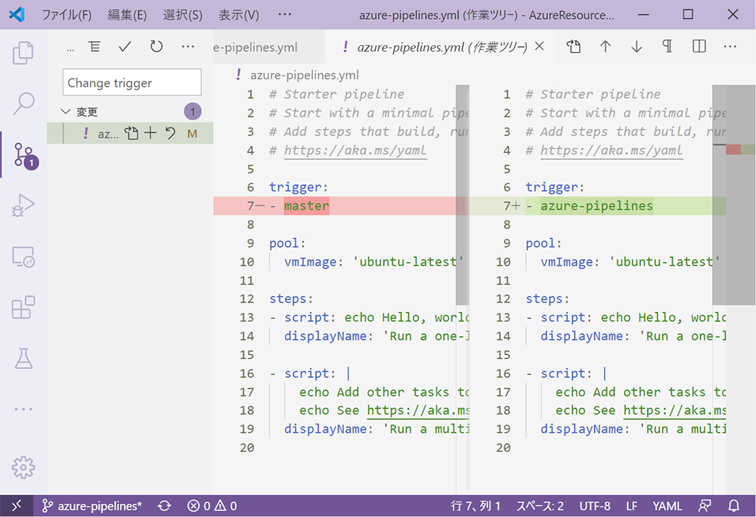The height and width of the screenshot is (517, 756).
Task: Click the removed 'master' line
Action: tap(335, 206)
